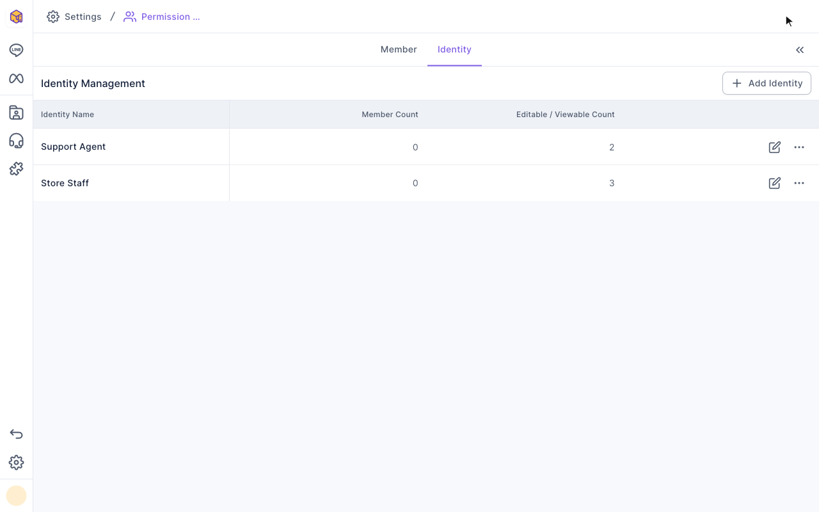Click the back arrow icon in sidebar
This screenshot has height=512, width=819.
pos(16,434)
